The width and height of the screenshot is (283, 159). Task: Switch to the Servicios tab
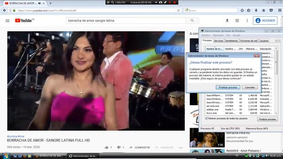coord(218,41)
